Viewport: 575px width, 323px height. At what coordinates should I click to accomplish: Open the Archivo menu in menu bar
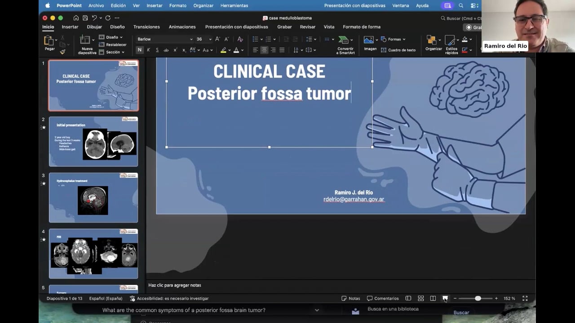(x=96, y=5)
